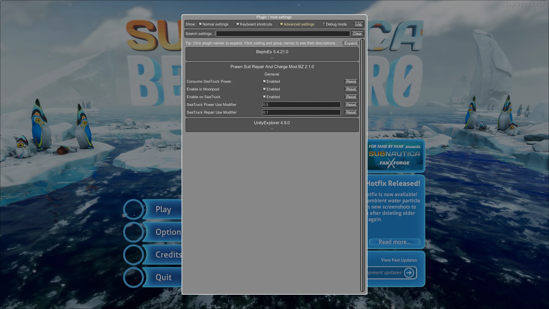Viewport: 549px width, 309px height.
Task: Reset the SeaTruck Power Use Modifier
Action: click(351, 105)
